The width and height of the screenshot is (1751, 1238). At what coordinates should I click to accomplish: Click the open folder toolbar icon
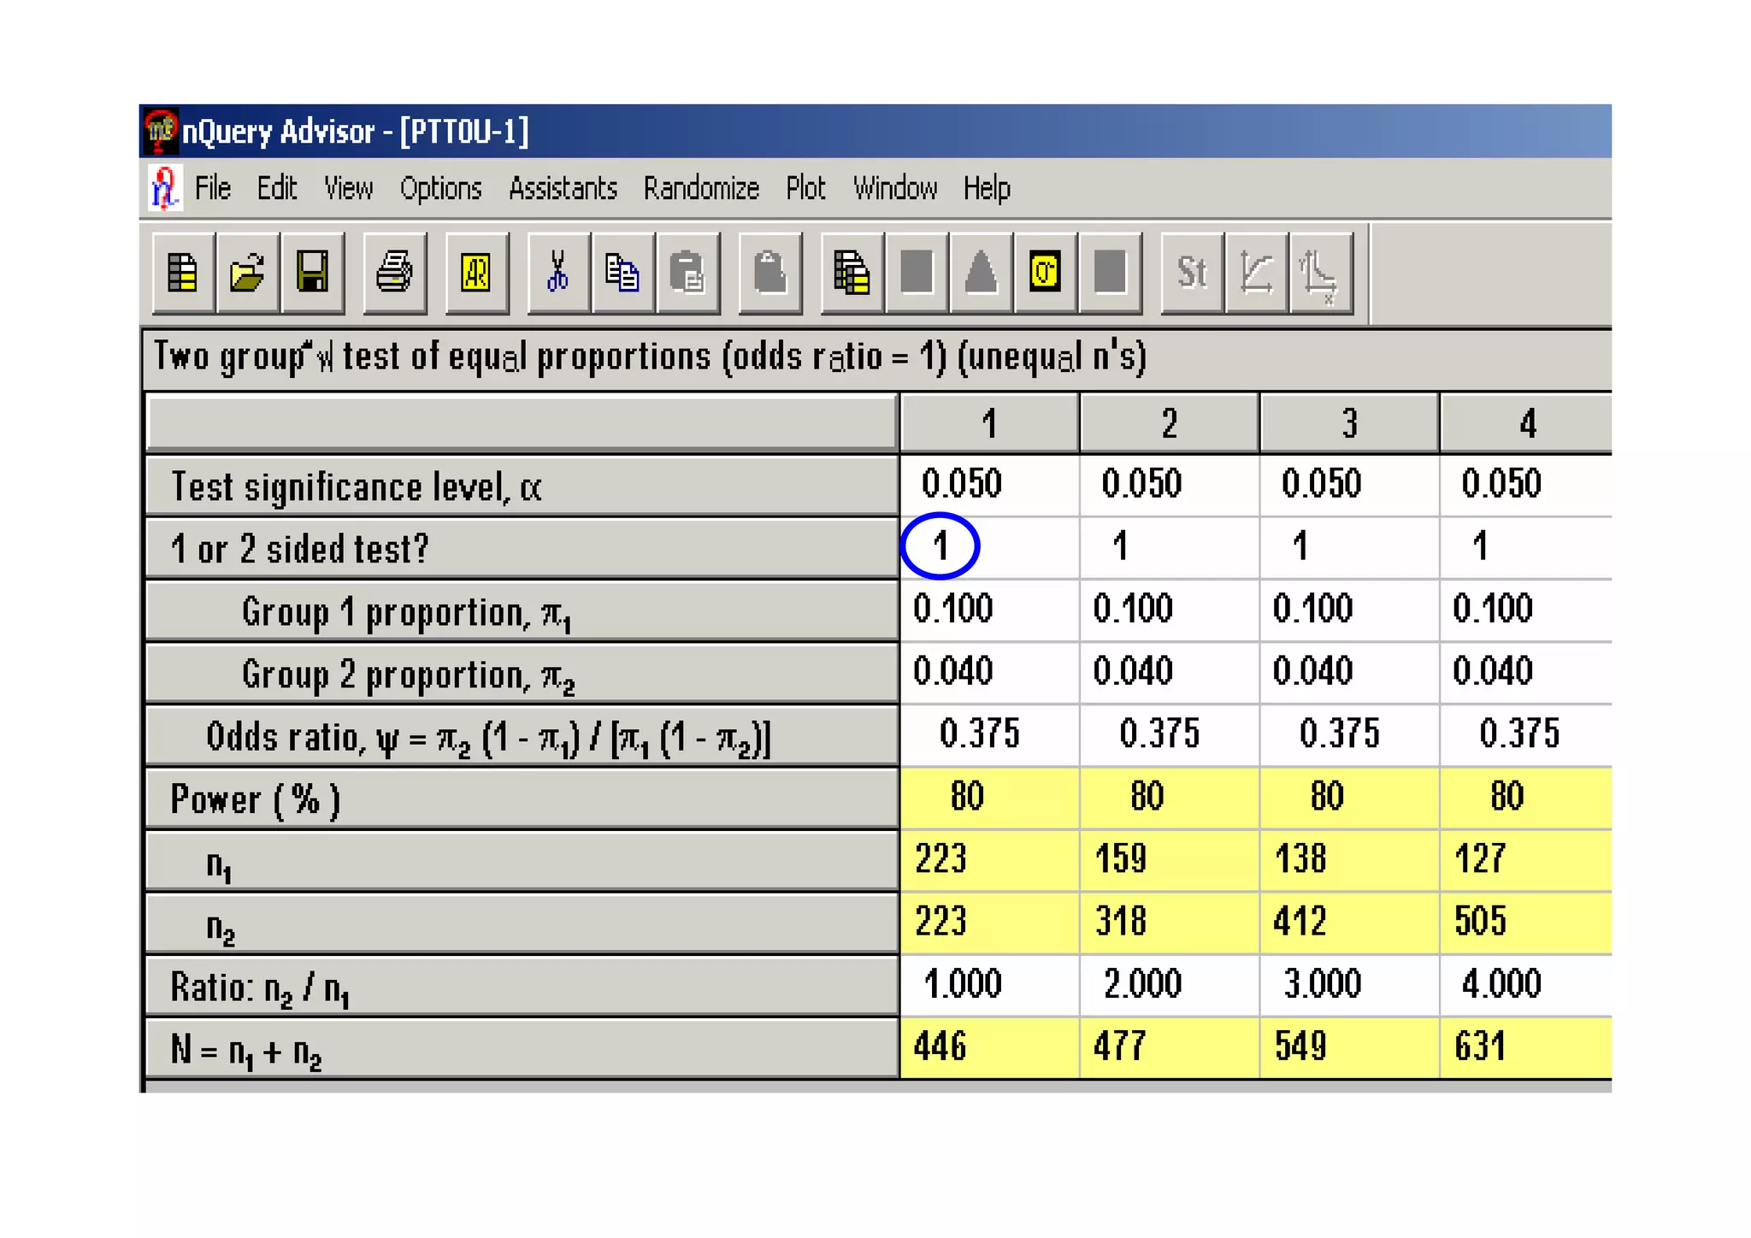pyautogui.click(x=247, y=274)
